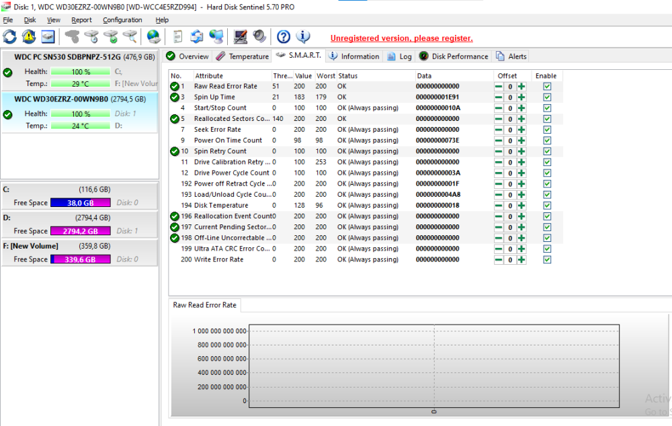Screen dimensions: 672x426
Task: Click the Refresh disk data icon
Action: tap(9, 36)
